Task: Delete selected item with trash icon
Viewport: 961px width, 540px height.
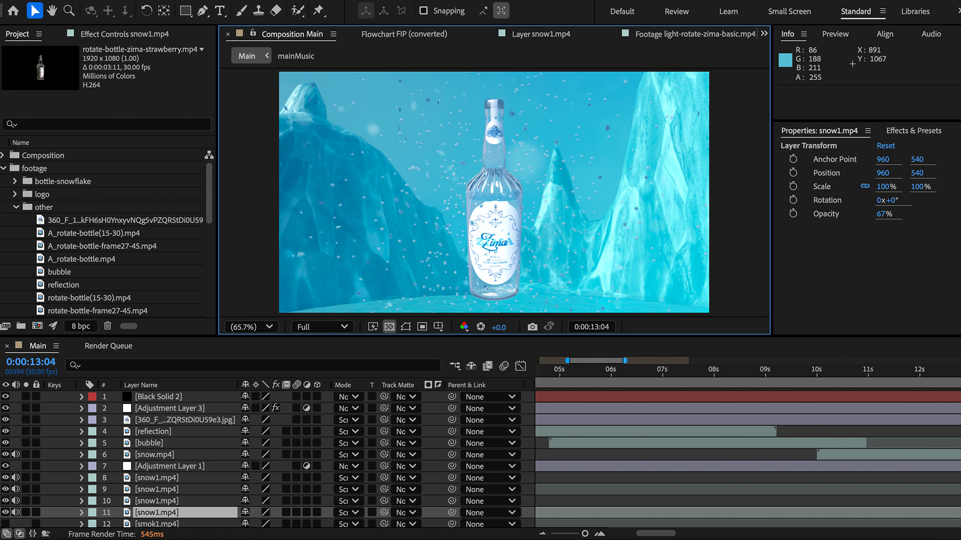Action: (107, 326)
